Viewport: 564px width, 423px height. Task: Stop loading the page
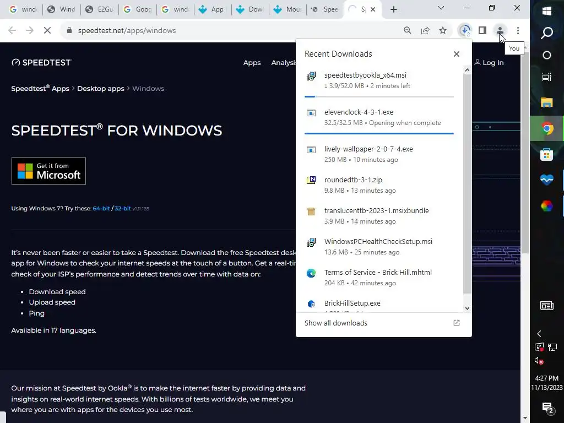(47, 31)
